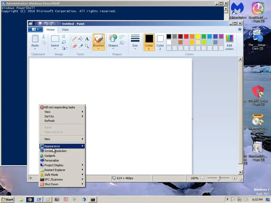This screenshot has width=271, height=203.
Task: Click zoom out minus button
Action: click(x=202, y=178)
